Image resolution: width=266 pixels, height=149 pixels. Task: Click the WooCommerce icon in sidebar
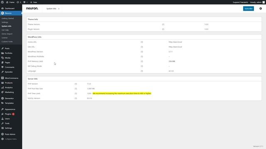coord(2,78)
